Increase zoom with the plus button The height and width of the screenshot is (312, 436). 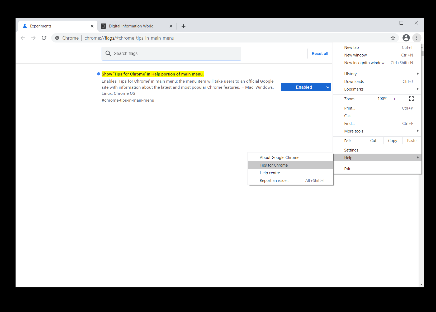pos(395,99)
